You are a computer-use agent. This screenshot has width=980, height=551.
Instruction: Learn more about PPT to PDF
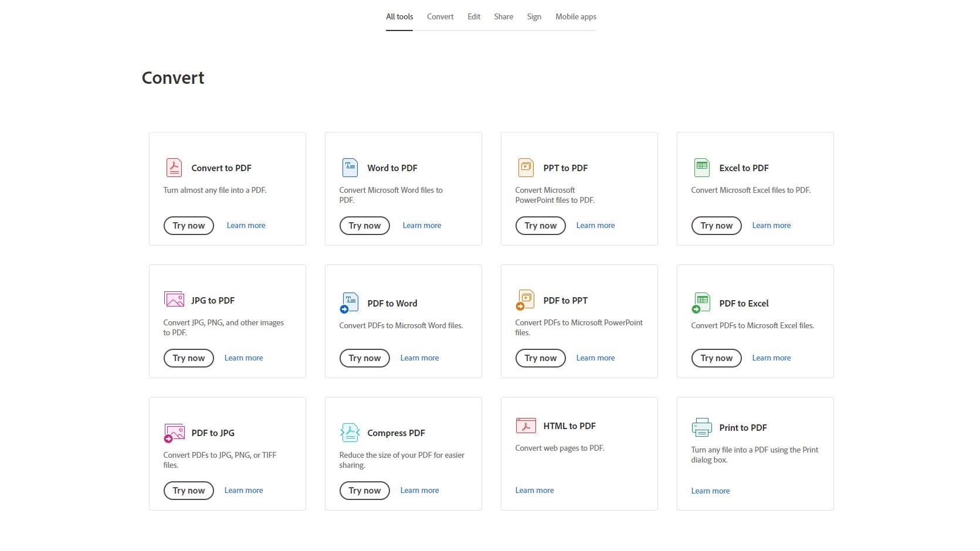coord(595,225)
